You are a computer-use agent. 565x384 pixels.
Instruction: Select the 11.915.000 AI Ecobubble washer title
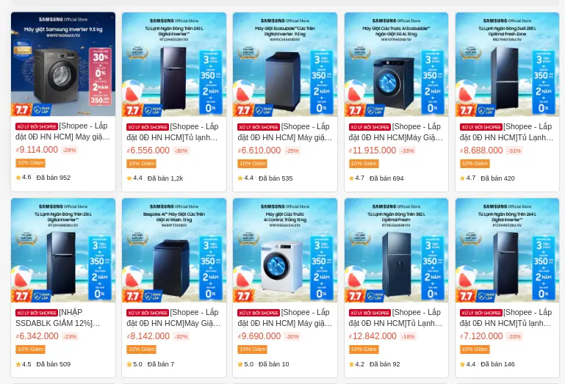click(396, 132)
